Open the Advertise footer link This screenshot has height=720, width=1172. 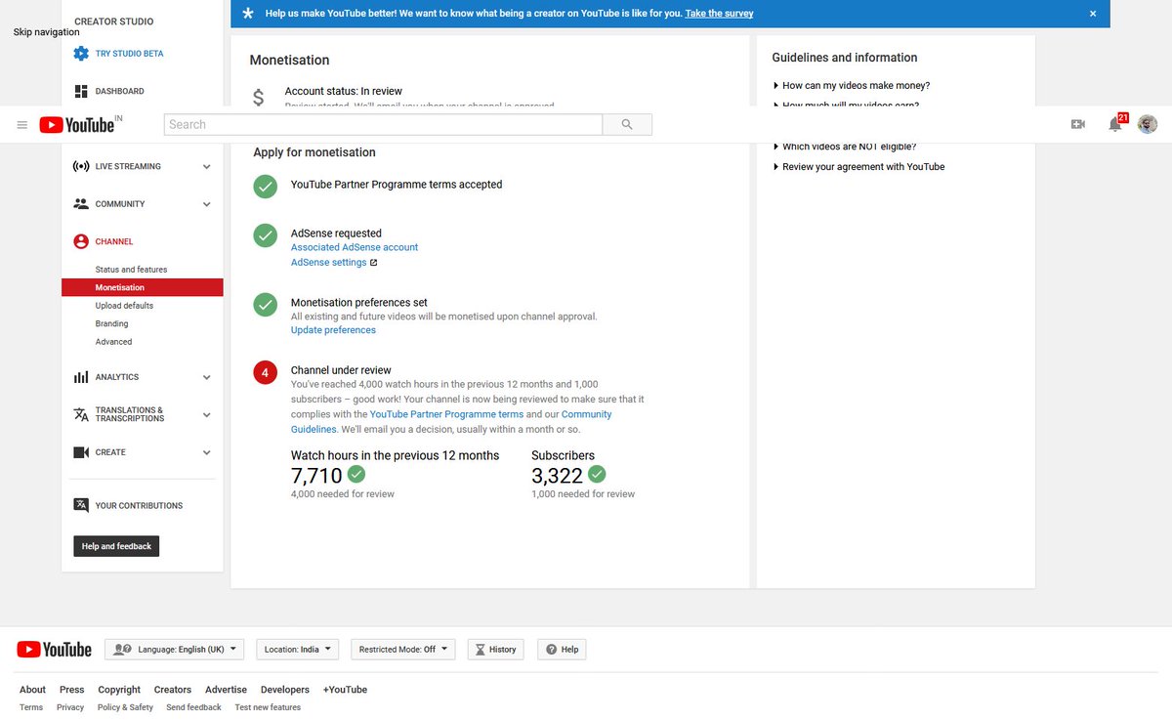226,690
